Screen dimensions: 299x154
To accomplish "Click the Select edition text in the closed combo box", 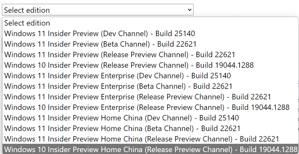I will point(27,10).
